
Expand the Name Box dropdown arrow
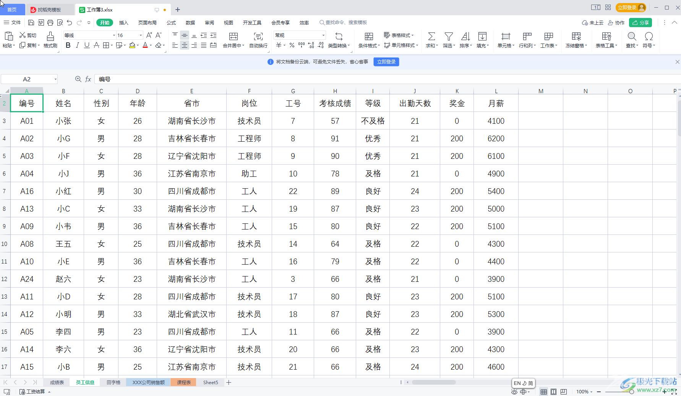(55, 79)
